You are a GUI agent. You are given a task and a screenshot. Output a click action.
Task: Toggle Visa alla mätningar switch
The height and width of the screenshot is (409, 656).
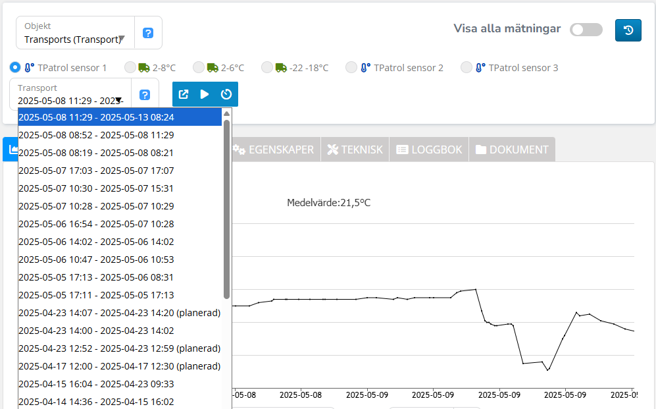[x=586, y=30]
